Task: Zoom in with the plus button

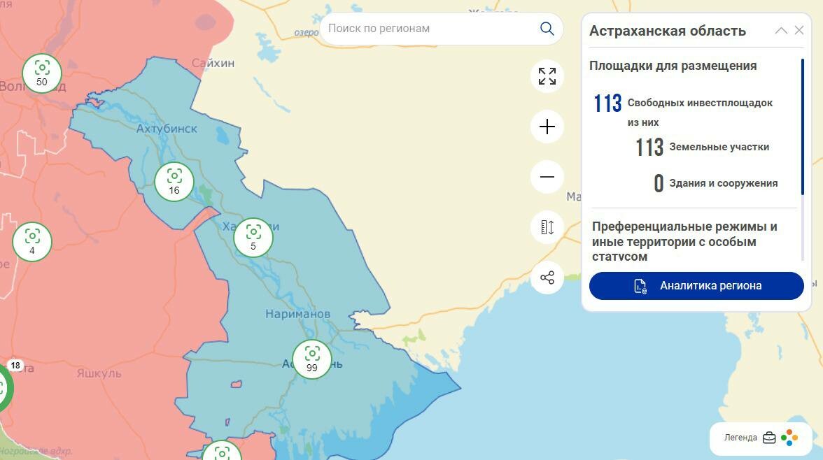Action: click(x=547, y=127)
